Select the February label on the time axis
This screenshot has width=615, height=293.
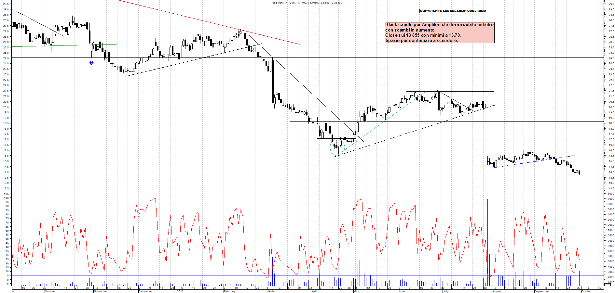tap(229, 291)
